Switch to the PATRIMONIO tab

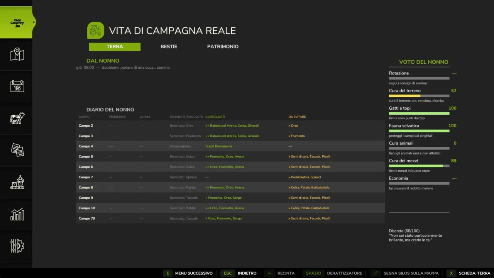tap(223, 47)
